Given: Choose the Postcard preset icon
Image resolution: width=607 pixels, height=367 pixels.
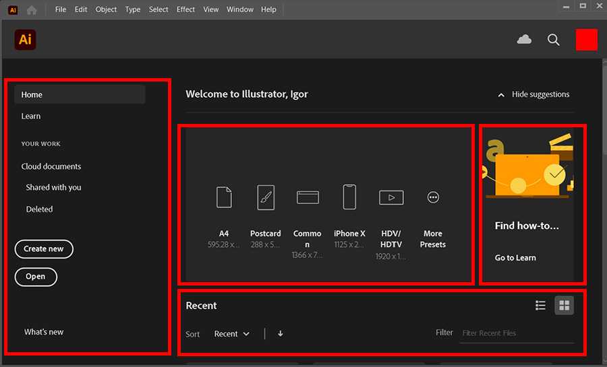Looking at the screenshot, I should click(x=266, y=197).
